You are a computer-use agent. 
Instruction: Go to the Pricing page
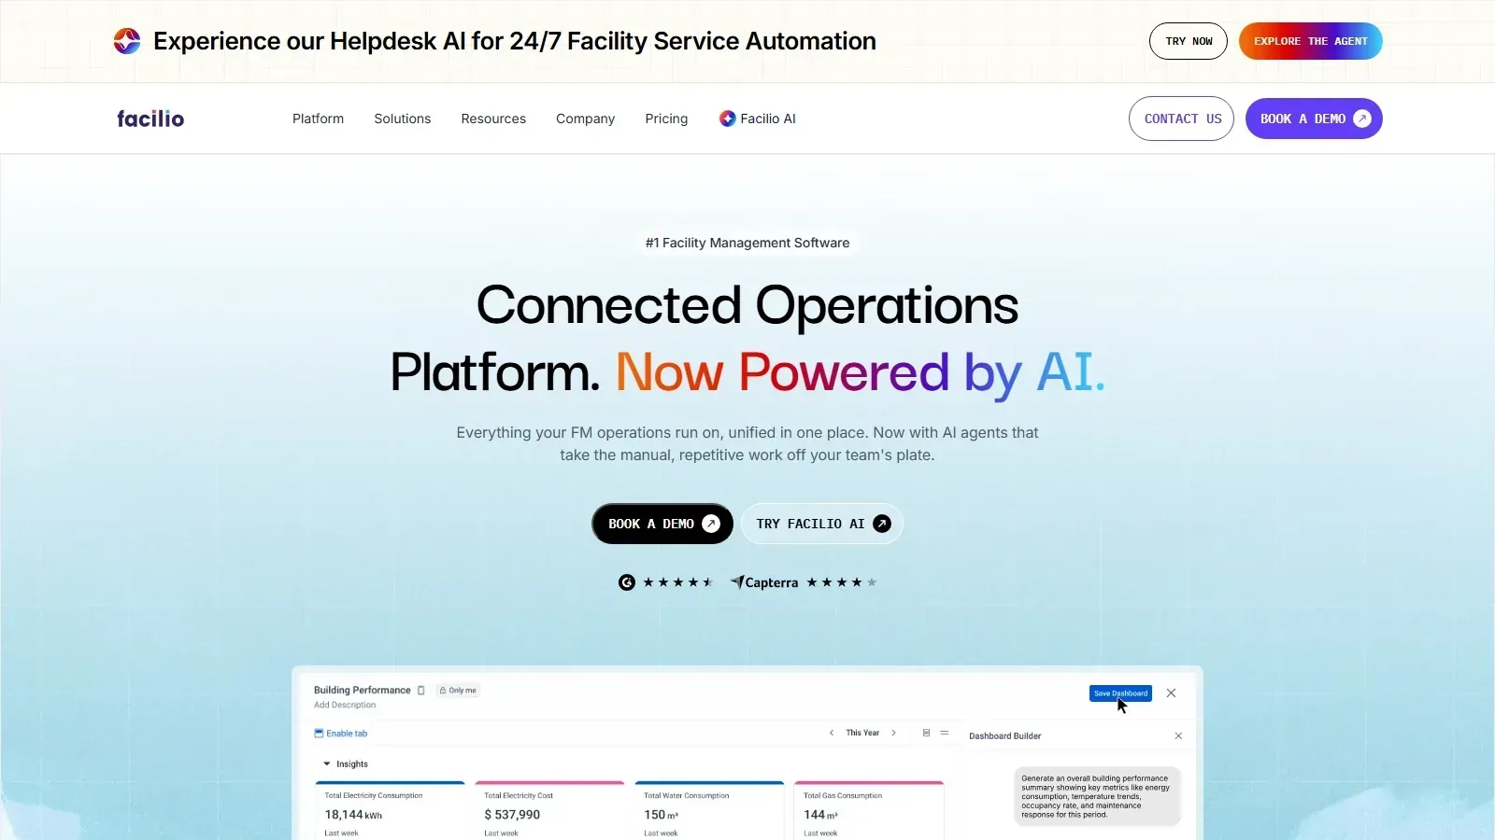pyautogui.click(x=666, y=119)
